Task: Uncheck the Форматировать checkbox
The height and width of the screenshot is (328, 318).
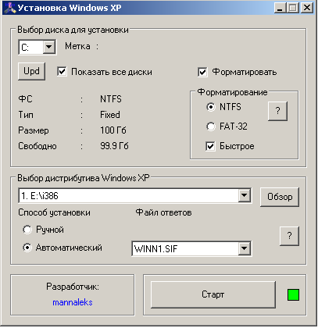Action: pos(202,72)
